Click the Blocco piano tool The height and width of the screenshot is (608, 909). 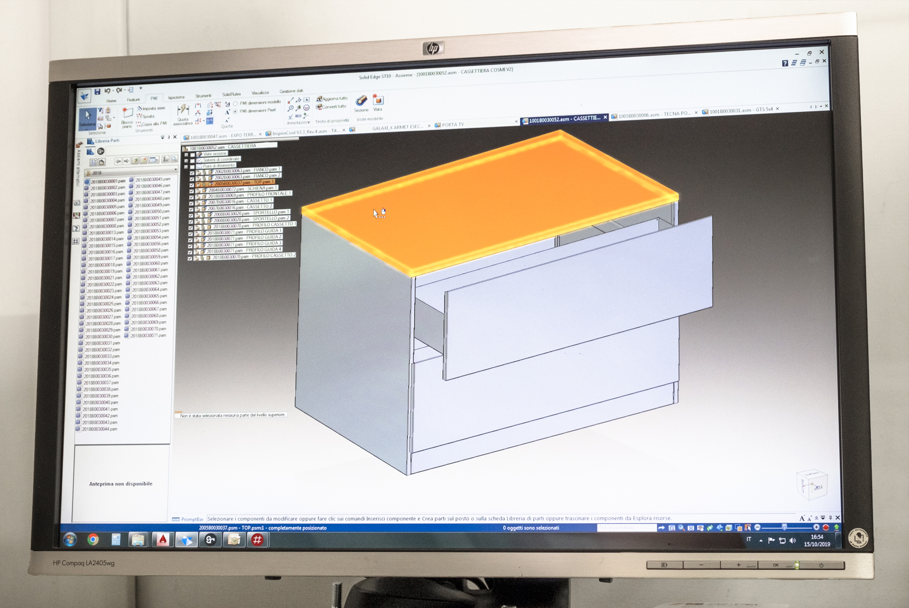127,118
